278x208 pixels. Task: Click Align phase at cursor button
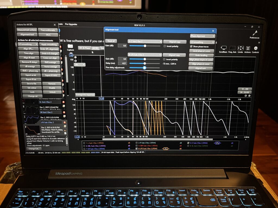[201, 64]
